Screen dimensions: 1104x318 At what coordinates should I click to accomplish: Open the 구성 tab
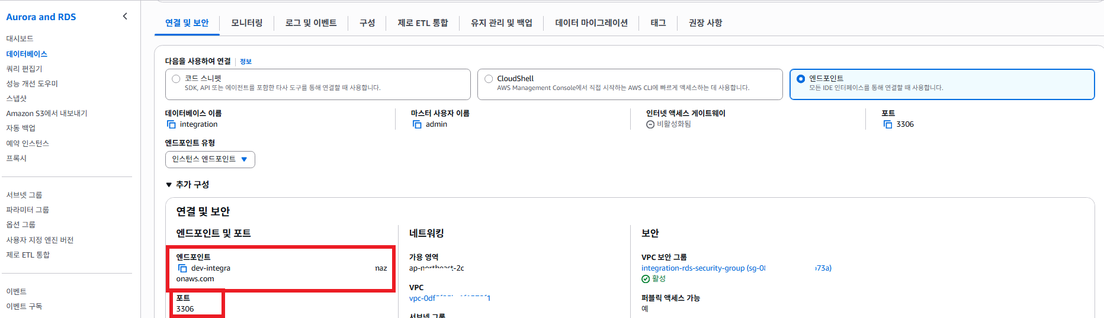click(367, 23)
